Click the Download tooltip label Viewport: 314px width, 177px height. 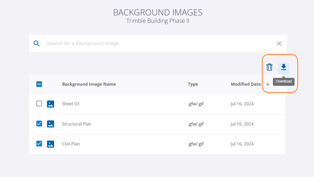point(284,81)
